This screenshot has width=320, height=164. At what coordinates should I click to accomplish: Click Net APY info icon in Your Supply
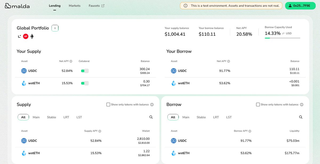pos(71,61)
